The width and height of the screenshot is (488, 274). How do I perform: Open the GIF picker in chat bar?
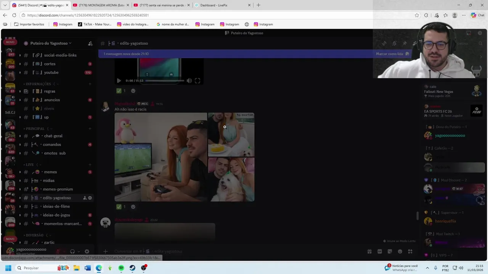(380, 251)
